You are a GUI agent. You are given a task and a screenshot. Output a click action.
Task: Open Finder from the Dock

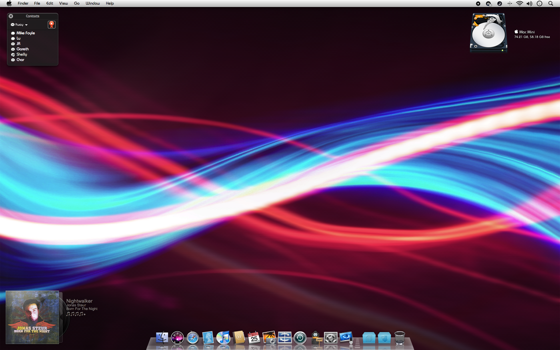click(x=162, y=338)
